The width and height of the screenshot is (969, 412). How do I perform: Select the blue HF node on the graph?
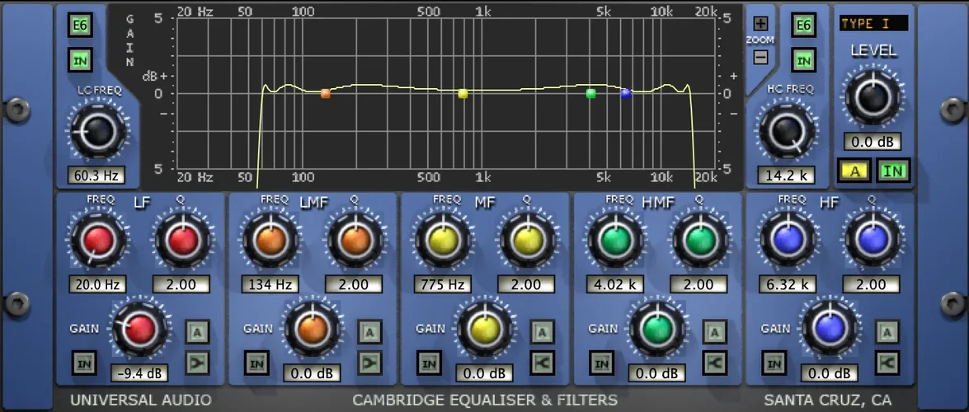[x=626, y=94]
